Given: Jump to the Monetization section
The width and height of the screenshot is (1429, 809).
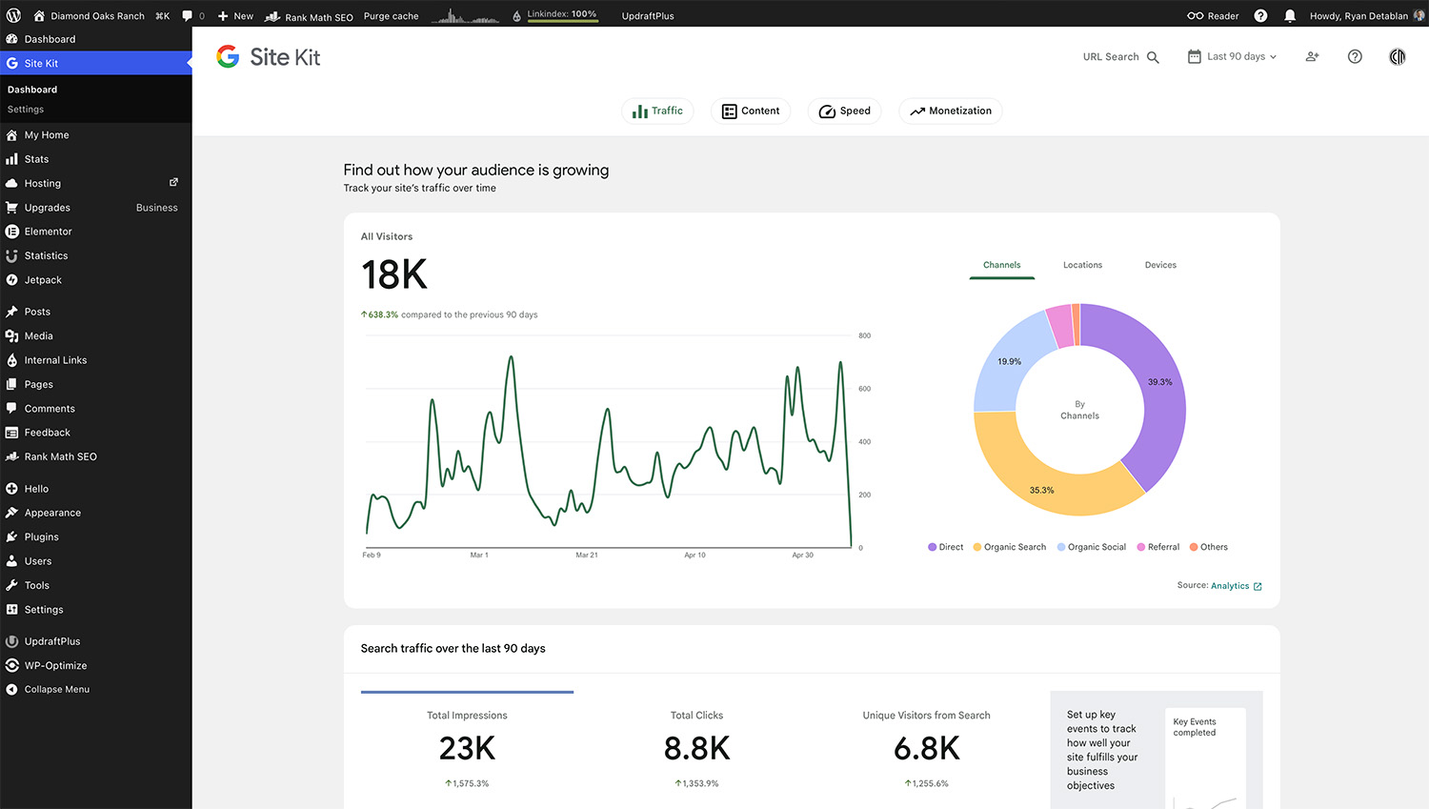Looking at the screenshot, I should click(x=951, y=111).
